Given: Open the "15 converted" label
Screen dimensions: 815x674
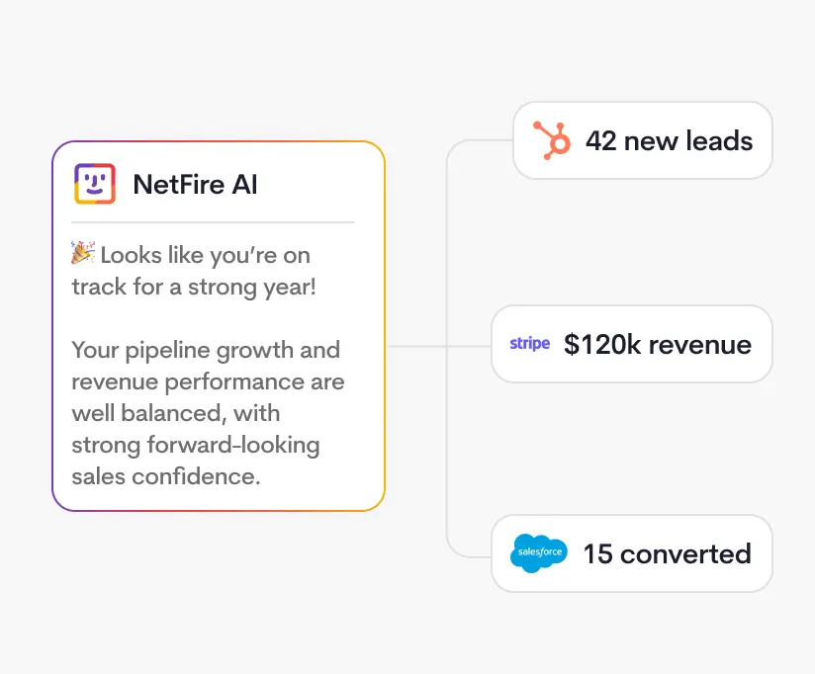Looking at the screenshot, I should click(x=667, y=553).
